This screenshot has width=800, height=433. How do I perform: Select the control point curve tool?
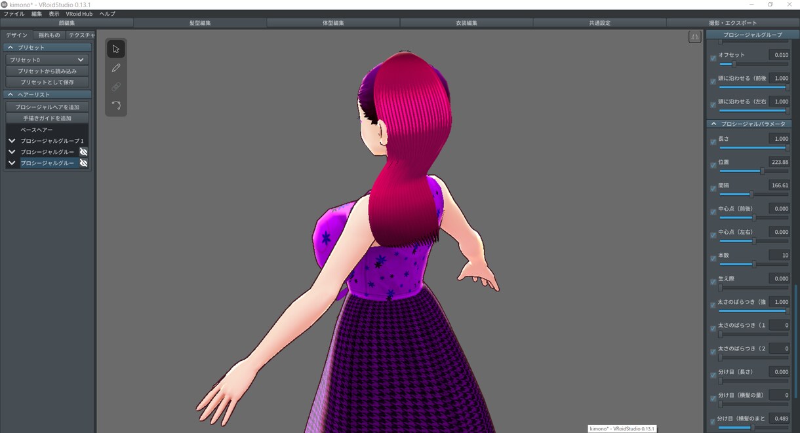[x=116, y=105]
